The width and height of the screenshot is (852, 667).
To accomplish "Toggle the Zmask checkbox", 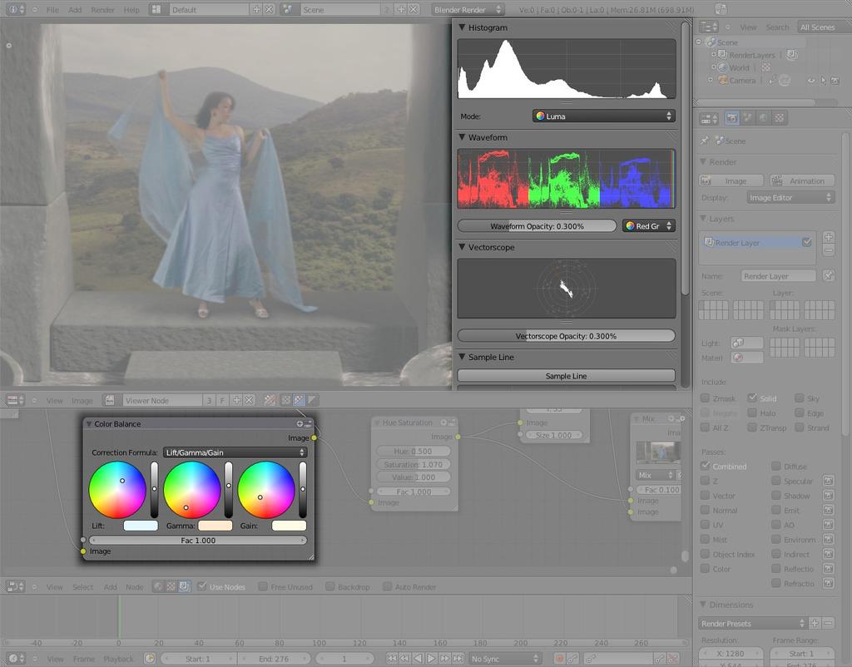I will click(705, 398).
